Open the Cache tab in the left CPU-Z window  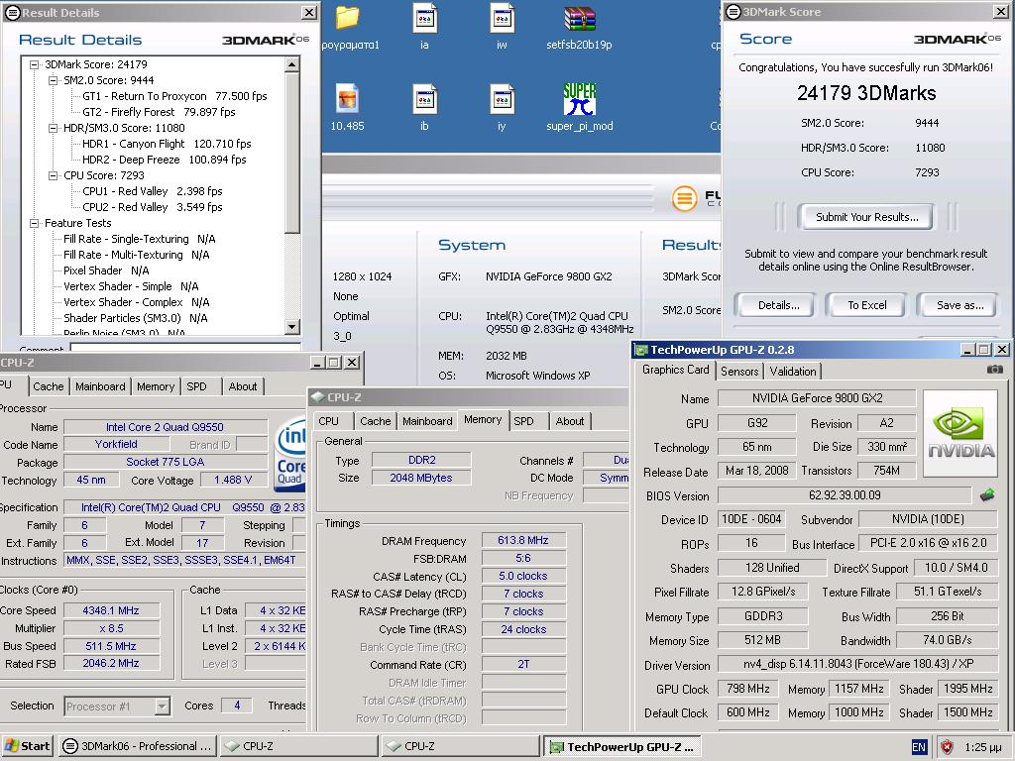(49, 387)
